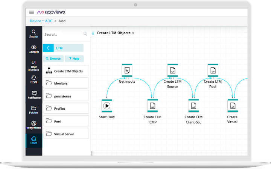This screenshot has height=169, width=271.
Task: Select the Create LTM Pool node
Action: click(213, 70)
